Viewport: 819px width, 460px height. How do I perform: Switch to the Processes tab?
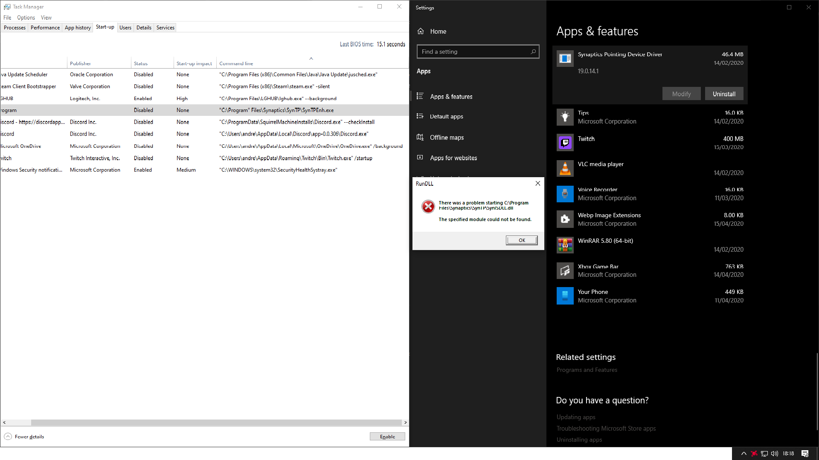tap(15, 28)
